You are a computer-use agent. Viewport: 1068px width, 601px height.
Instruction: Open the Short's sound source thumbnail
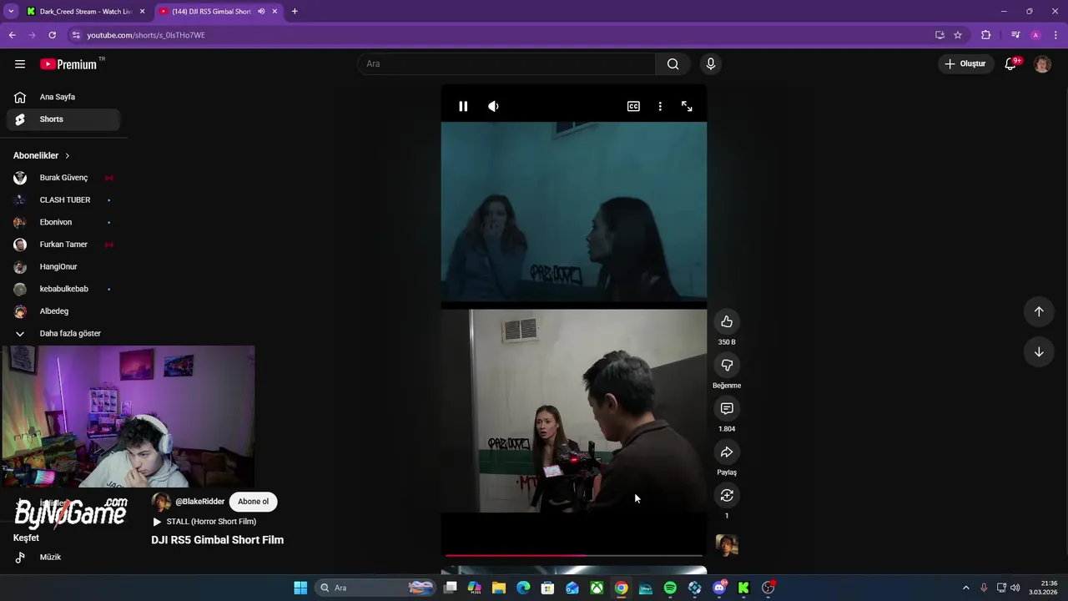tap(727, 545)
